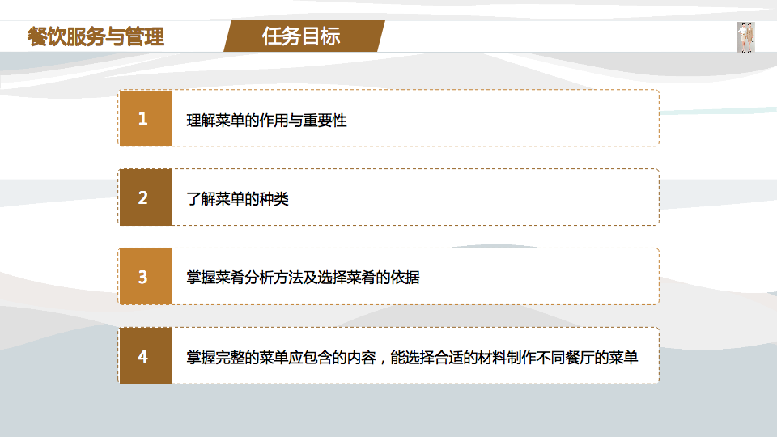
Task: Click the number 4 block
Action: click(x=145, y=356)
